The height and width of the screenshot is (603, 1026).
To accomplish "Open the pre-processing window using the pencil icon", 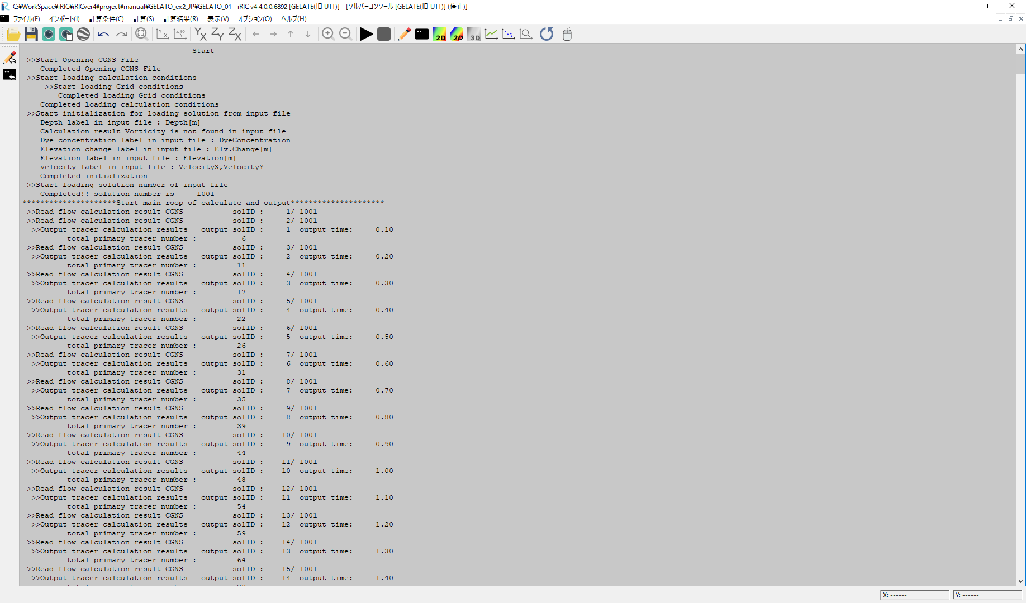I will point(404,35).
